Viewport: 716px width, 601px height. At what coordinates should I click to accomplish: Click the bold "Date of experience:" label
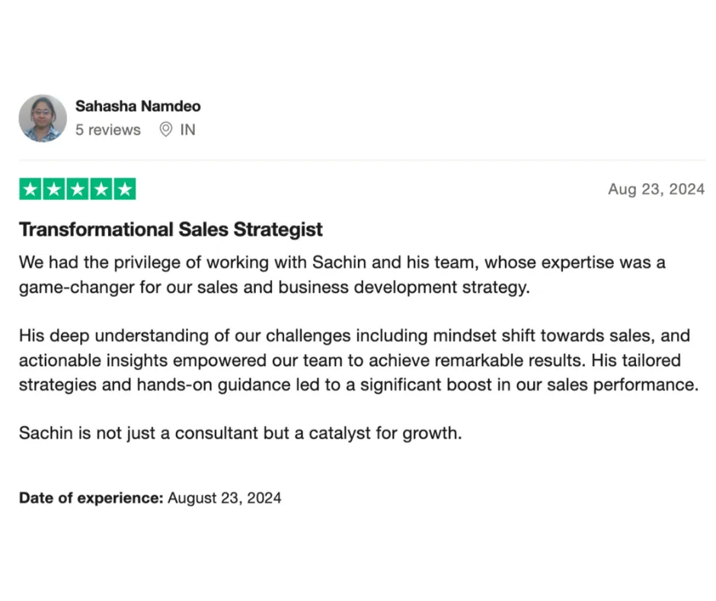(x=91, y=497)
